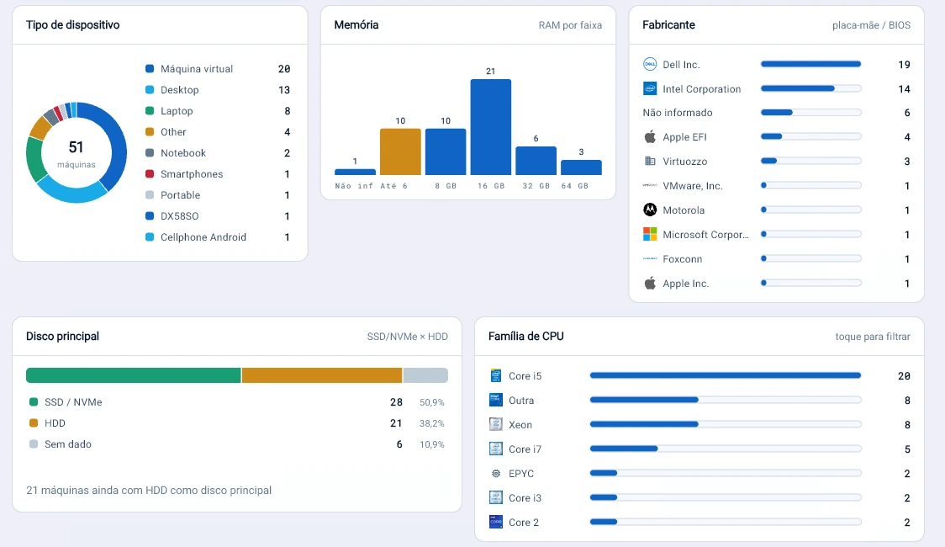Select the "Cellphone Android" legend label

tap(203, 237)
